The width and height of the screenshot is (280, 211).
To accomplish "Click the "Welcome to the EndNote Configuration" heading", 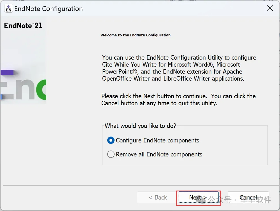I will pos(136,35).
